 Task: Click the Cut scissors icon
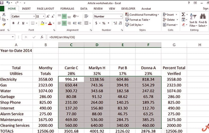(x=4, y=14)
